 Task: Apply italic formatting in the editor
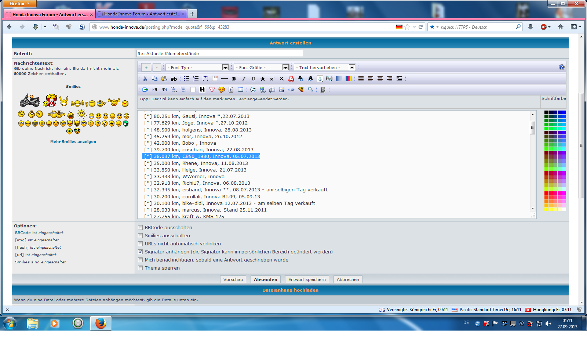click(244, 79)
